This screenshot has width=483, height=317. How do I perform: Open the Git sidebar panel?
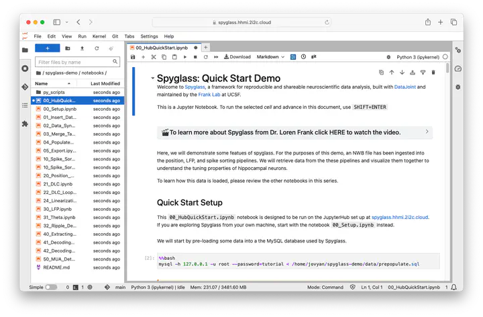click(25, 87)
